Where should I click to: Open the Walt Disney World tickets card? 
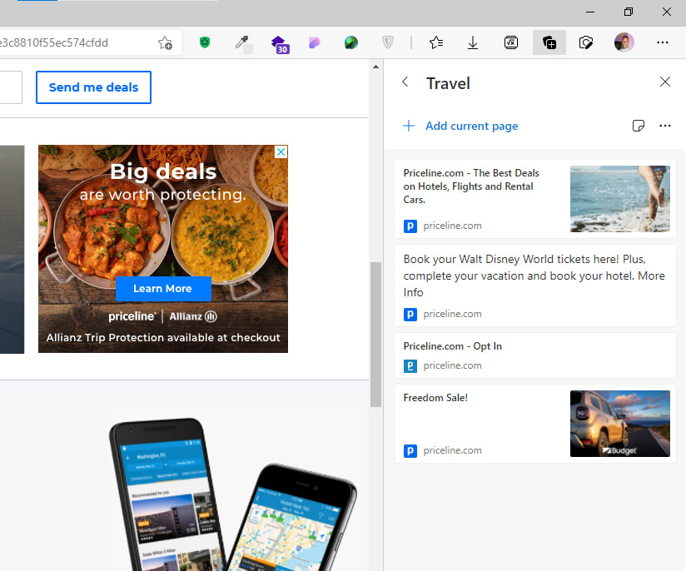coord(535,285)
